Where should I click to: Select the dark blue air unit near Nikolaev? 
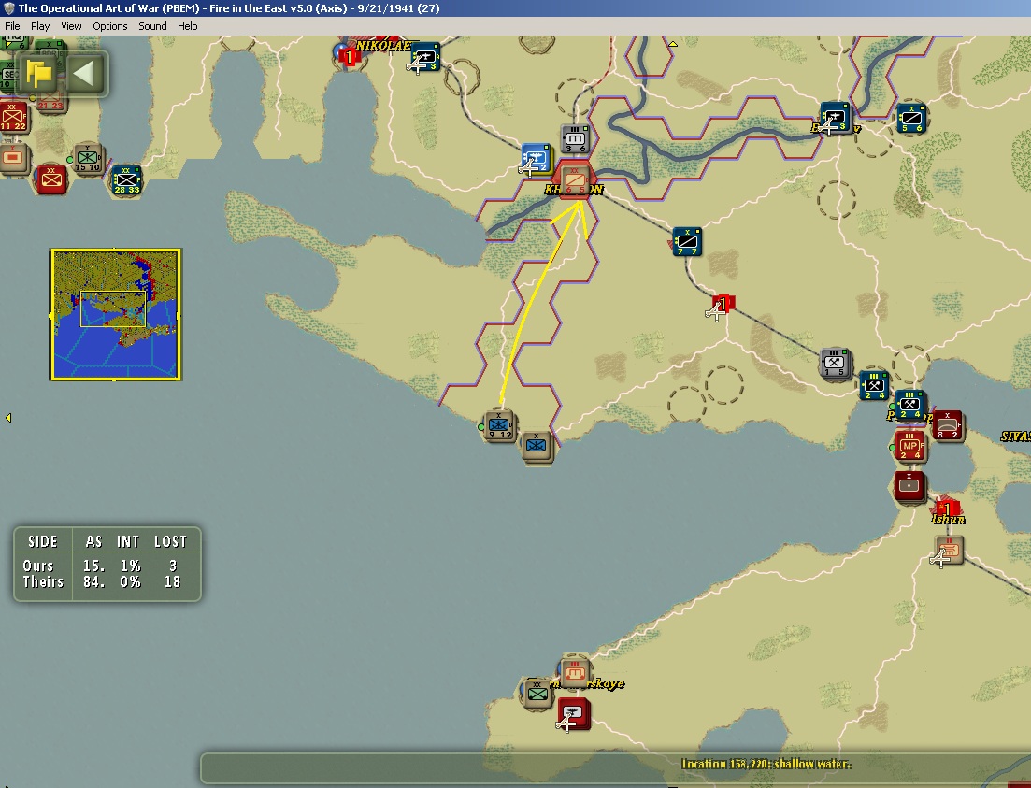424,57
